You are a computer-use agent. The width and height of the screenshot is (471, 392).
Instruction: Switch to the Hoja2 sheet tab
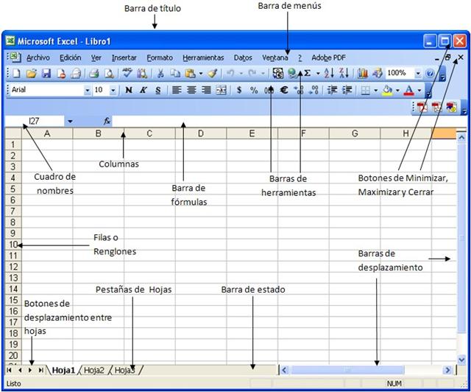point(94,370)
